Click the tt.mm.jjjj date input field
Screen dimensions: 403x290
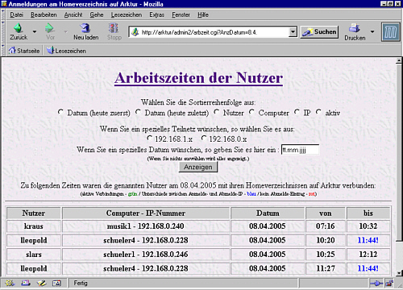tap(300, 150)
